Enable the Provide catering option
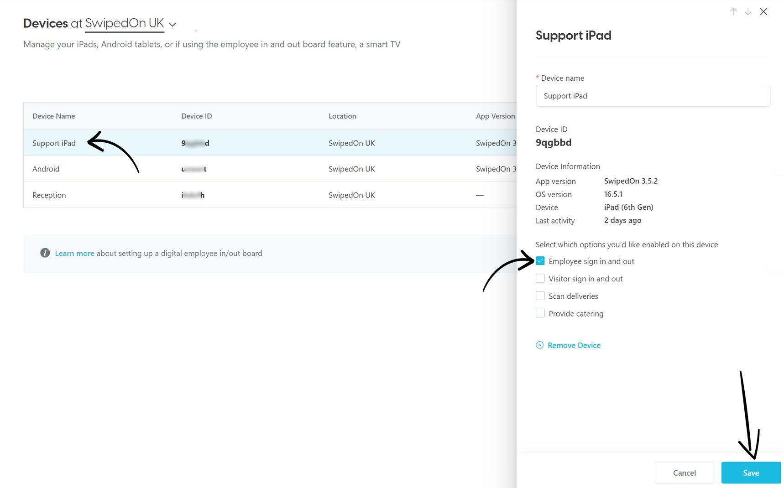The width and height of the screenshot is (784, 488). pyautogui.click(x=540, y=313)
